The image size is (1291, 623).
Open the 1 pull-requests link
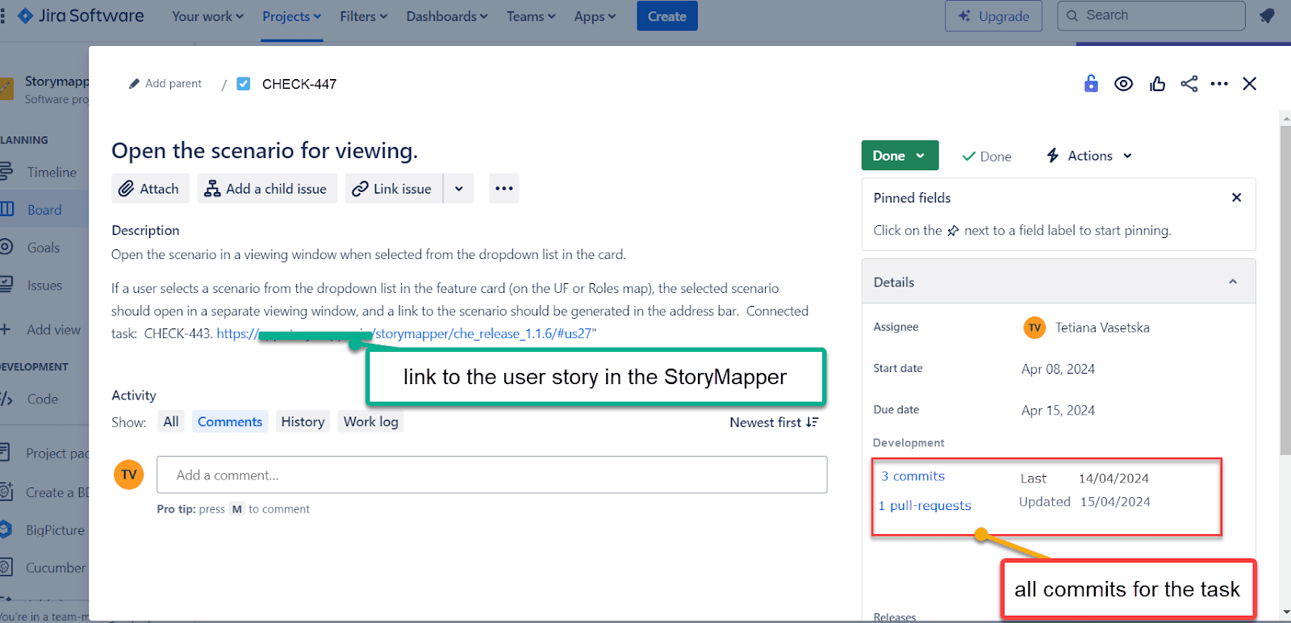[x=925, y=506]
